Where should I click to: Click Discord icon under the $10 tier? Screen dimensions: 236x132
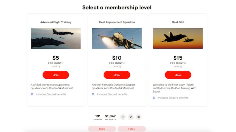[93, 94]
